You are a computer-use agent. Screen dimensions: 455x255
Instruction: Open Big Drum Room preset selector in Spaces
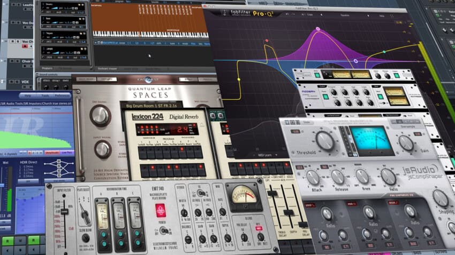tap(151, 106)
